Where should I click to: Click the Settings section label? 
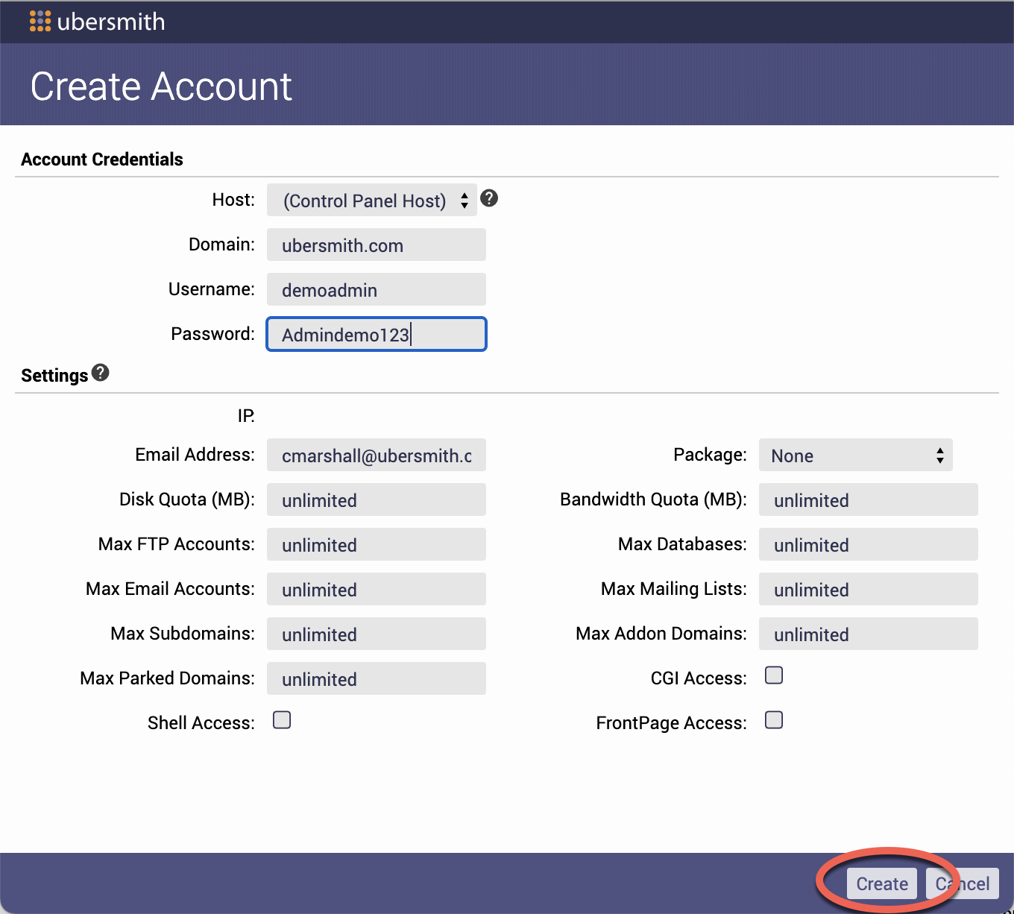coord(54,375)
